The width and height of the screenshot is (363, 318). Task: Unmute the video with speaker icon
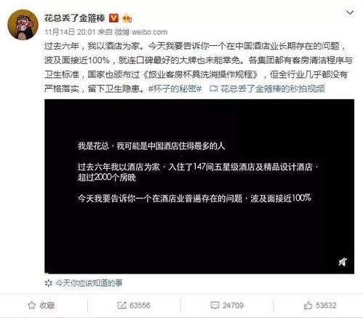[x=343, y=262]
